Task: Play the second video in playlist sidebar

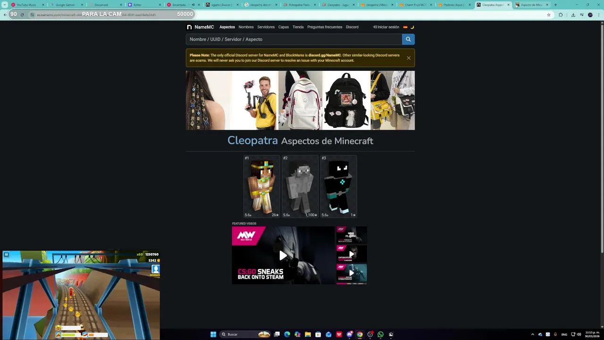Action: coord(351,254)
